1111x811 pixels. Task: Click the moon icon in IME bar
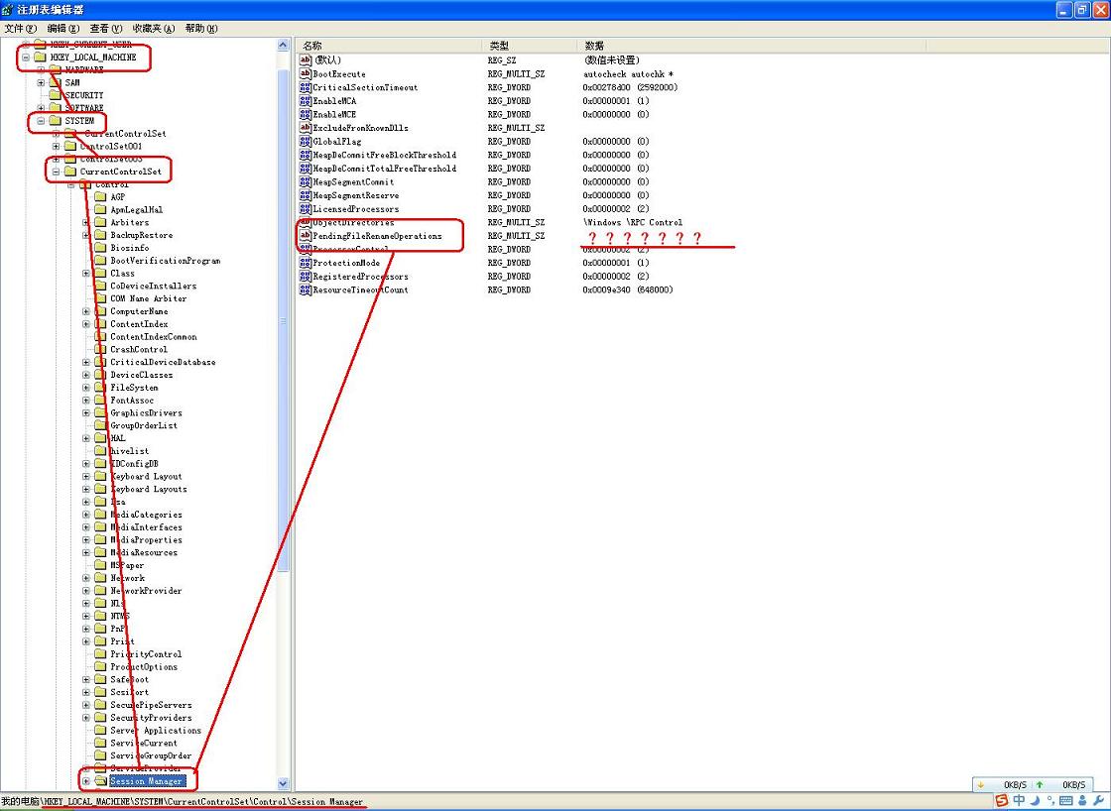click(1035, 800)
